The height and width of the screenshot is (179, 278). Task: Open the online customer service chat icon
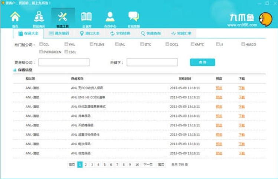point(134,17)
